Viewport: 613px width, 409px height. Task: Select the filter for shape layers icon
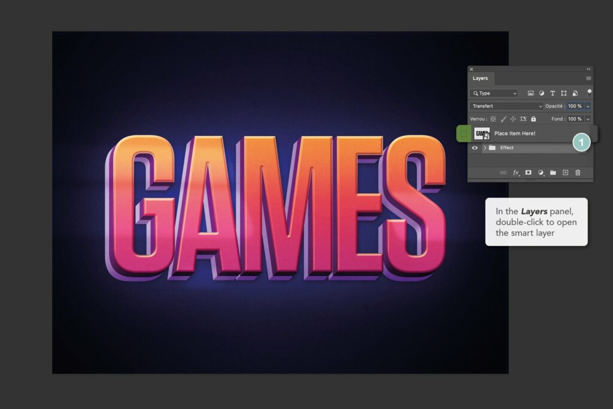tap(565, 93)
